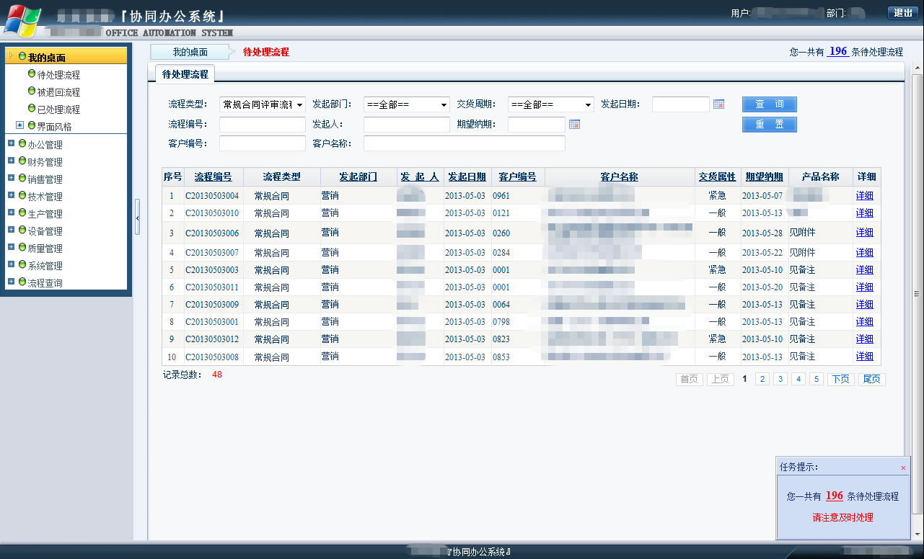Open calendar picker beside 期望纳期 field
Screen dimensions: 924x559
point(574,125)
